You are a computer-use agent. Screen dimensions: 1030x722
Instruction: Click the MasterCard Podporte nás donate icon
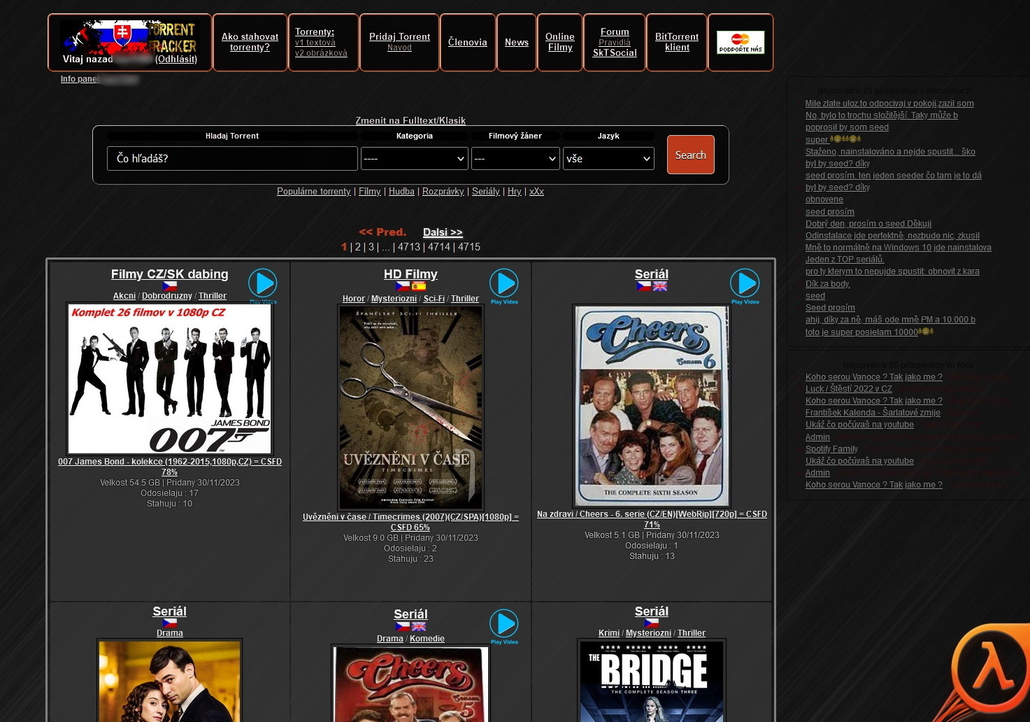[x=741, y=43]
